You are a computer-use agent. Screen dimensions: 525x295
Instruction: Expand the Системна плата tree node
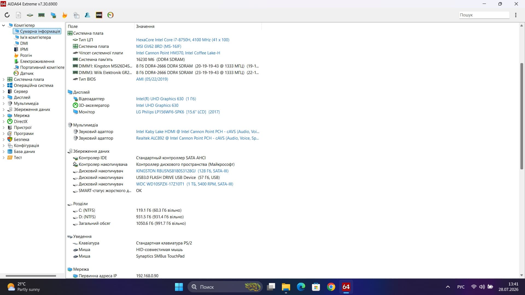point(4,79)
